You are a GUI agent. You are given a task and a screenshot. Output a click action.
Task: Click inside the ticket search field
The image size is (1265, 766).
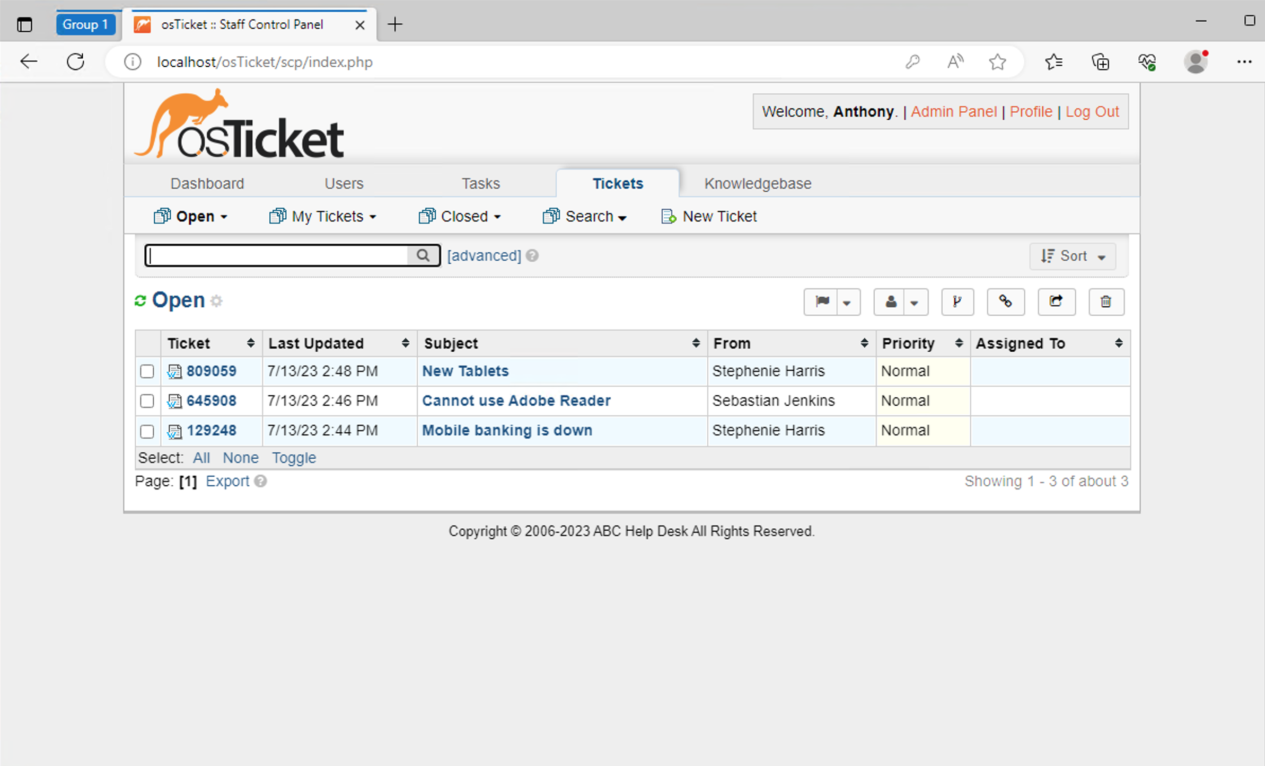276,255
